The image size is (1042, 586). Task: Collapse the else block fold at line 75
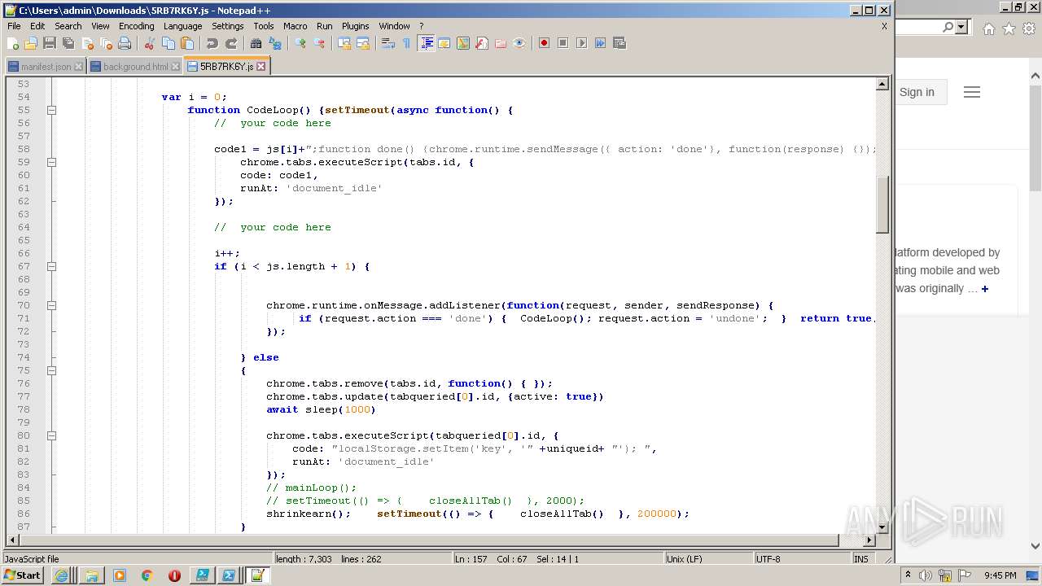click(51, 370)
